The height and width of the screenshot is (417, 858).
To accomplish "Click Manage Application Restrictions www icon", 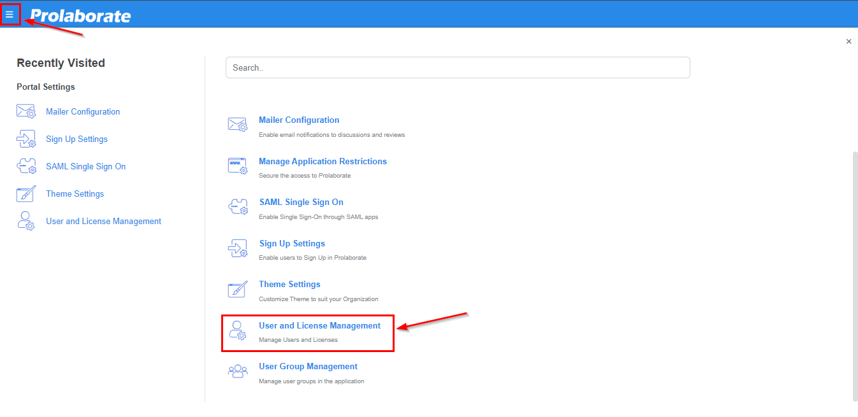I will (237, 166).
